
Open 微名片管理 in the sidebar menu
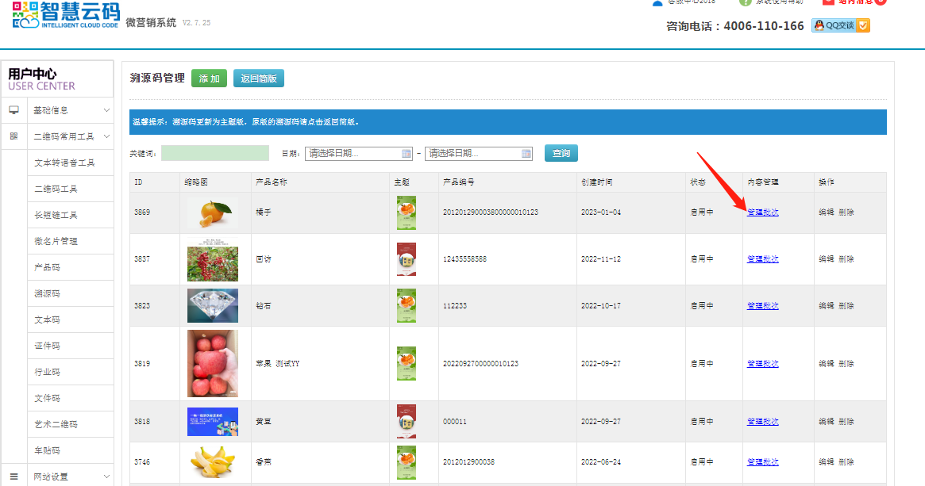coord(56,241)
